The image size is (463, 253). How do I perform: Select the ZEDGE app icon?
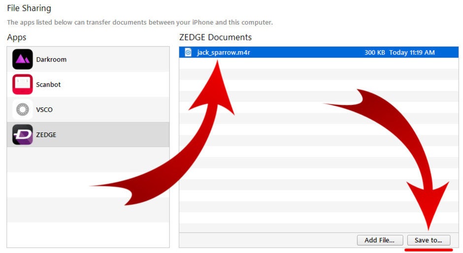23,134
